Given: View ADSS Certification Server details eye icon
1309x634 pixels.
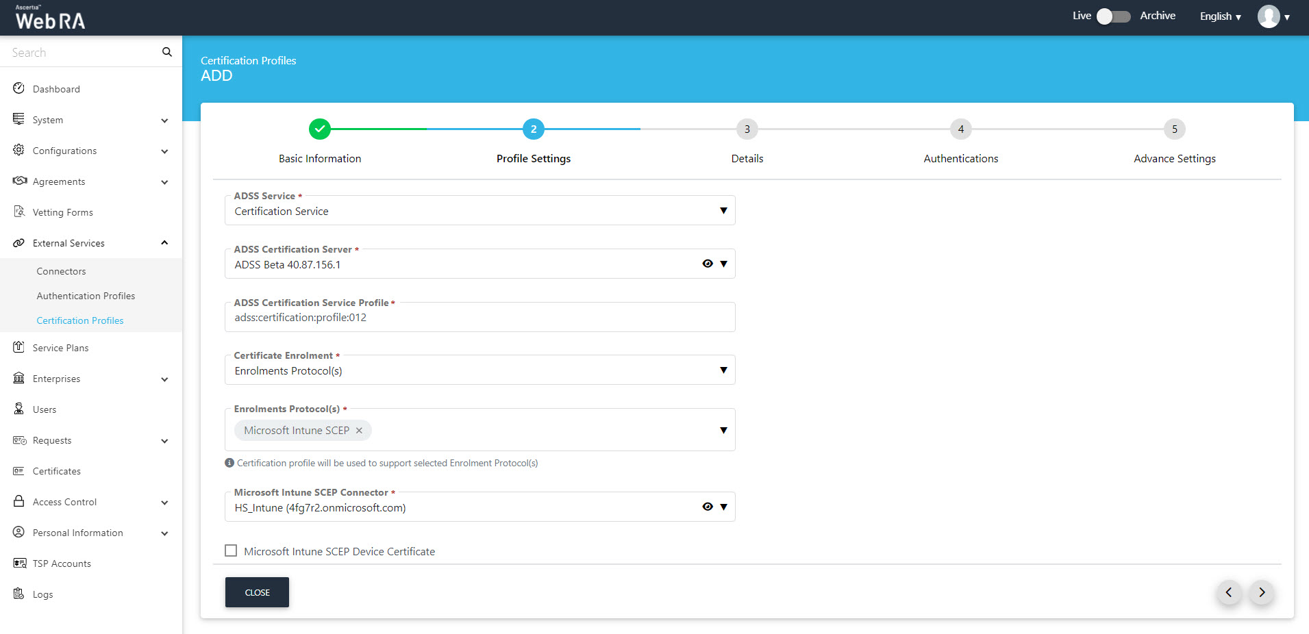Looking at the screenshot, I should 708,264.
